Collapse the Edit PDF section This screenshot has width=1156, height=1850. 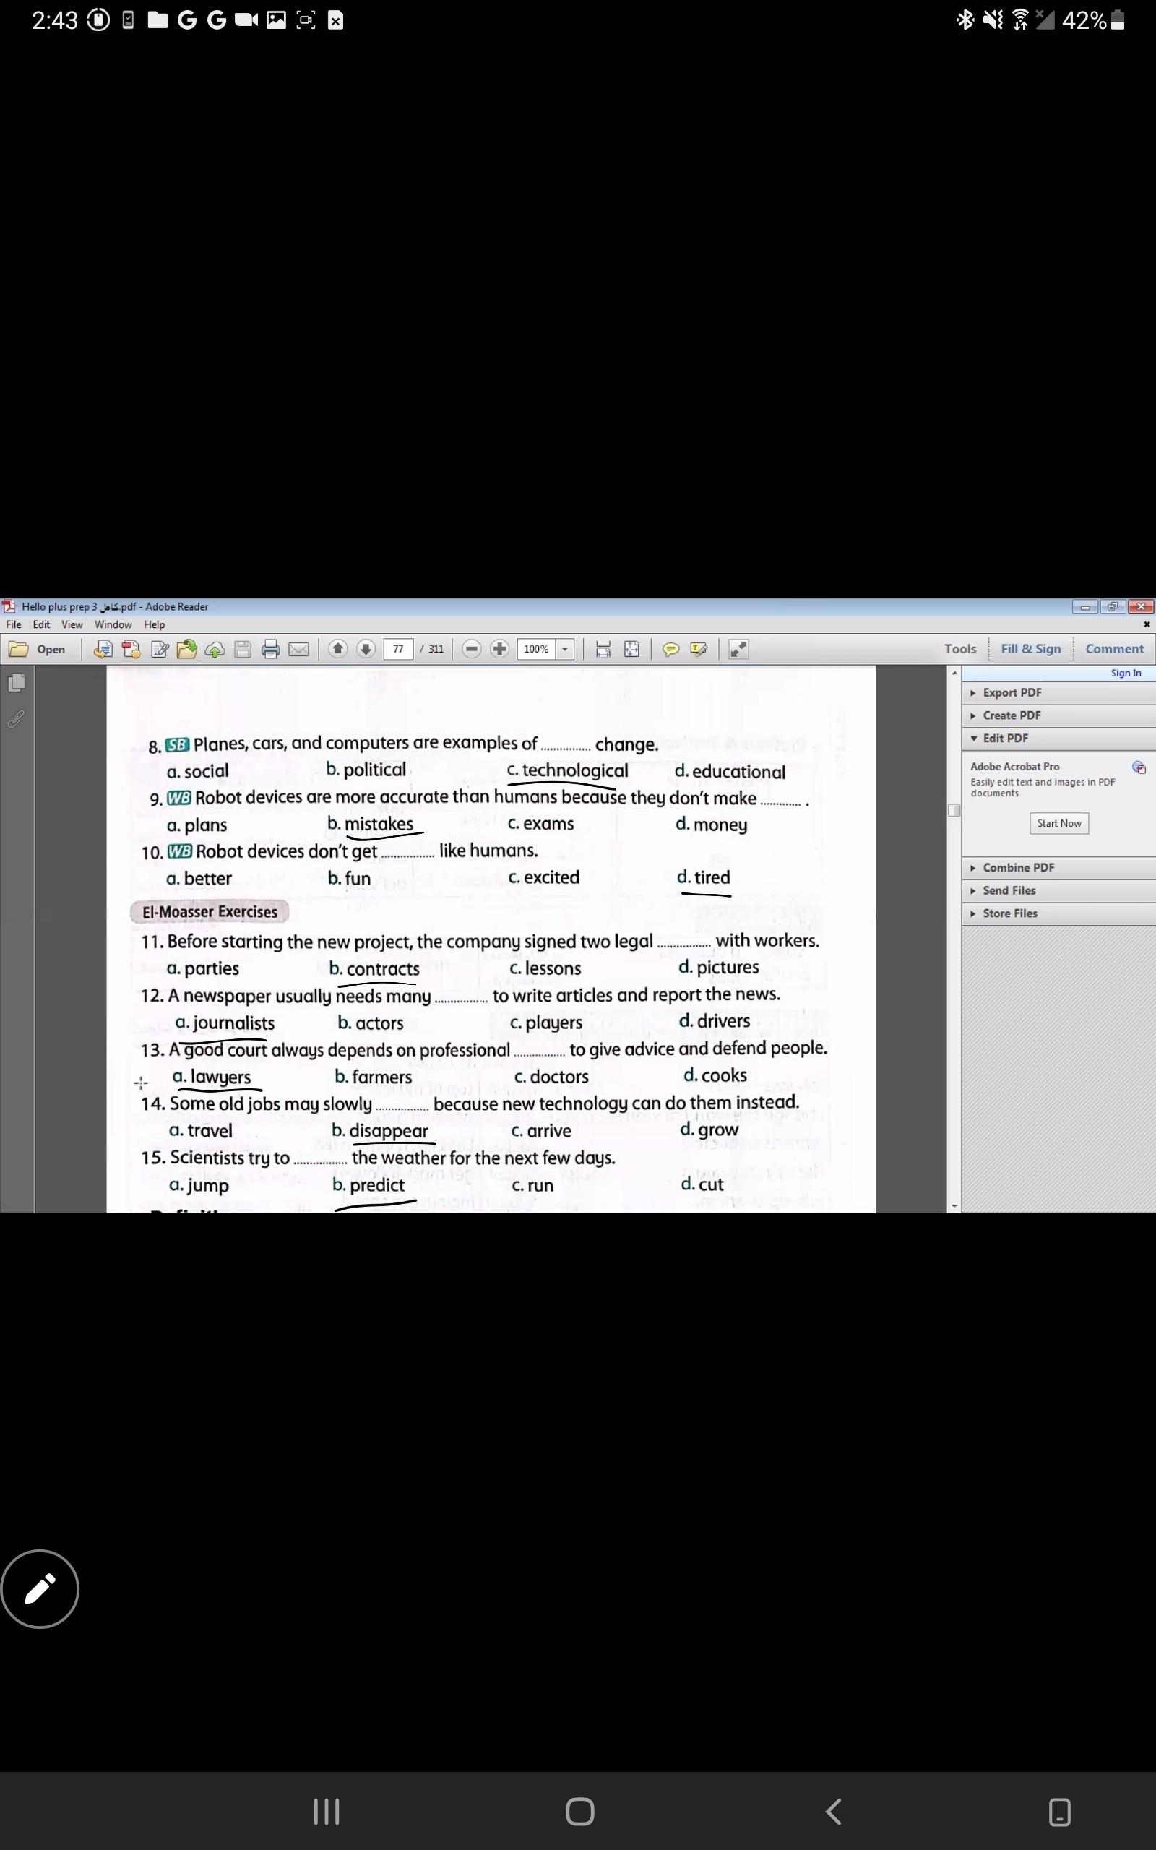coord(1004,739)
